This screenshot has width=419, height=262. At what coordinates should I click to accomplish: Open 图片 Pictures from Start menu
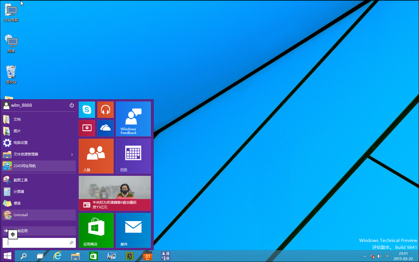(39, 131)
